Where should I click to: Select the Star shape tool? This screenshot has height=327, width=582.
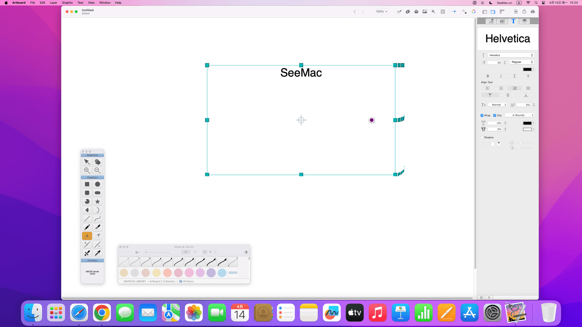[97, 201]
